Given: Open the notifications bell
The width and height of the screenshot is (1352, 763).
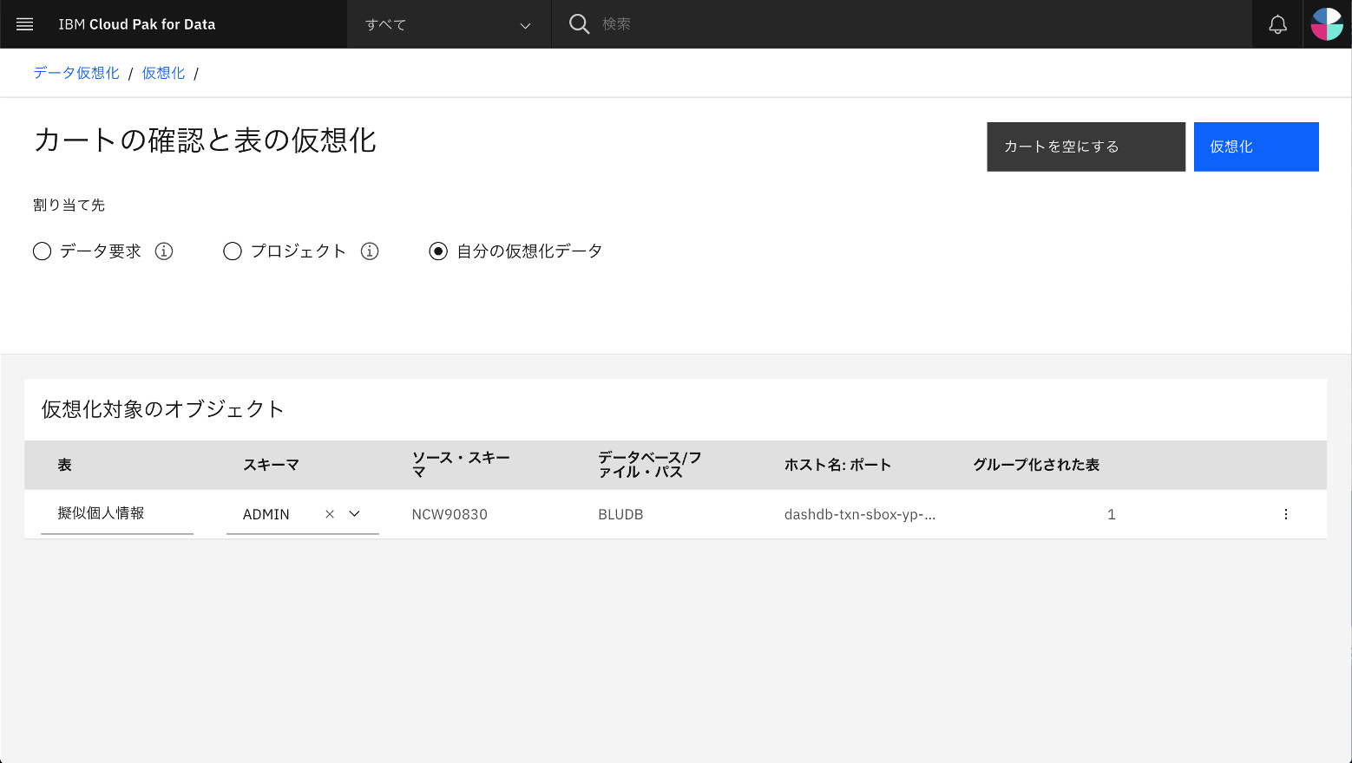Looking at the screenshot, I should point(1277,23).
